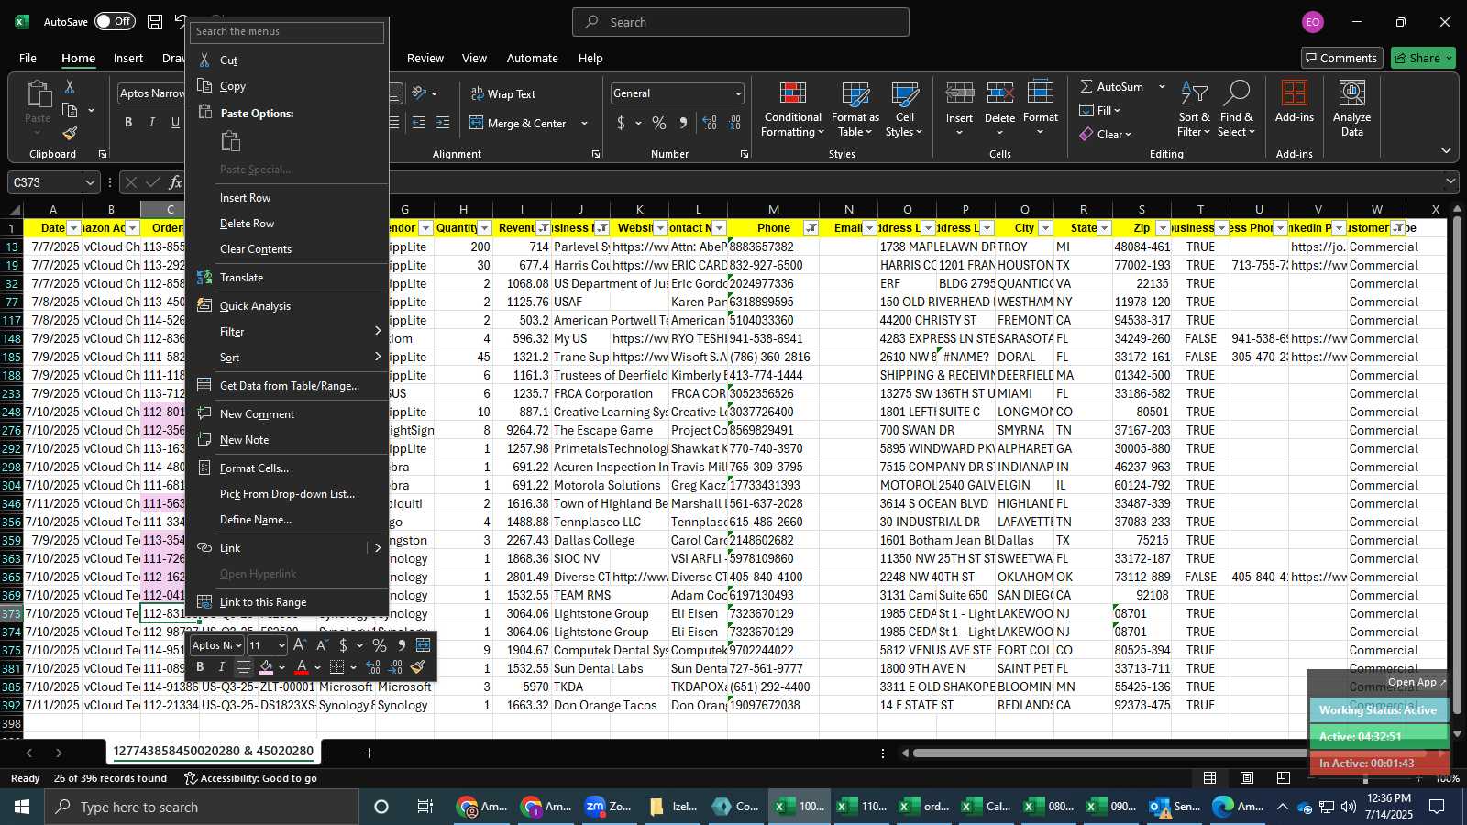1467x825 pixels.
Task: Open the General number format dropdown
Action: [737, 93]
